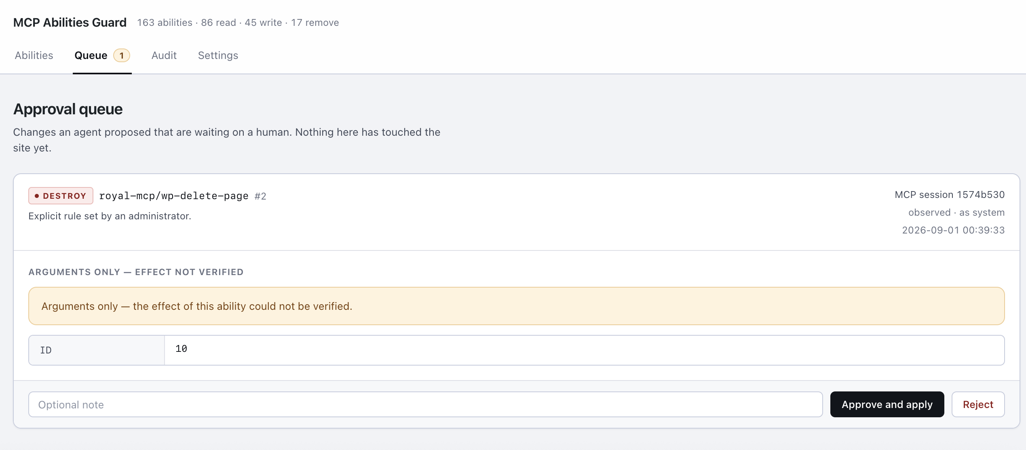Click the Queue count badge showing 1
Viewport: 1026px width, 450px height.
click(121, 55)
